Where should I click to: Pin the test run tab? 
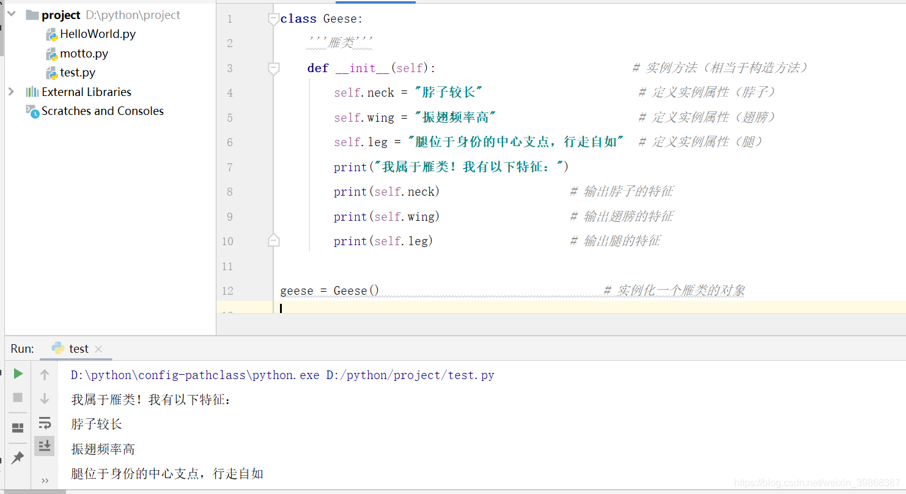pyautogui.click(x=18, y=457)
